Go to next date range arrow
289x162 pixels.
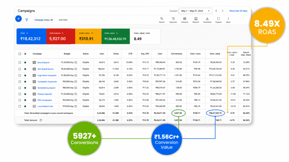tap(223, 11)
